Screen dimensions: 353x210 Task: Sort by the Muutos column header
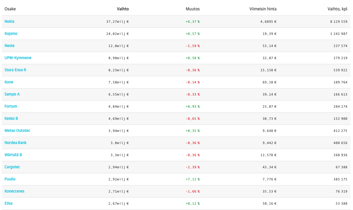[193, 9]
